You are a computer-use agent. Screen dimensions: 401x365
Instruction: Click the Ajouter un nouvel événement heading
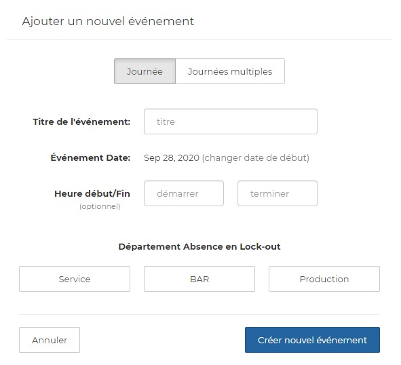[x=108, y=21]
